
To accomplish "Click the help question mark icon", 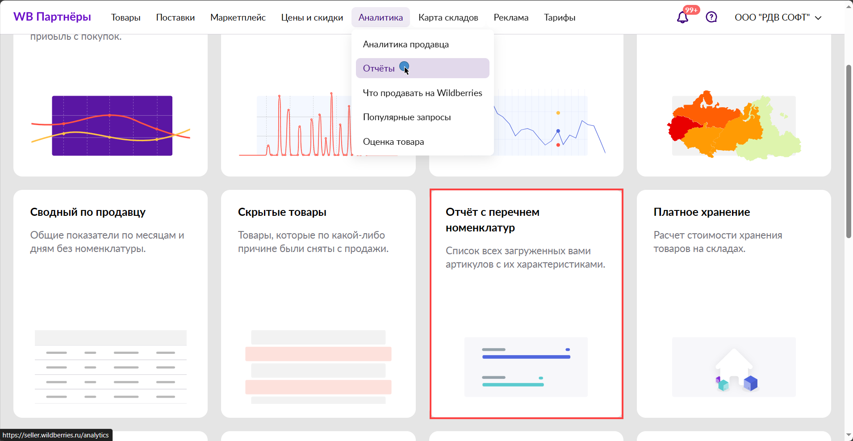I will (711, 17).
